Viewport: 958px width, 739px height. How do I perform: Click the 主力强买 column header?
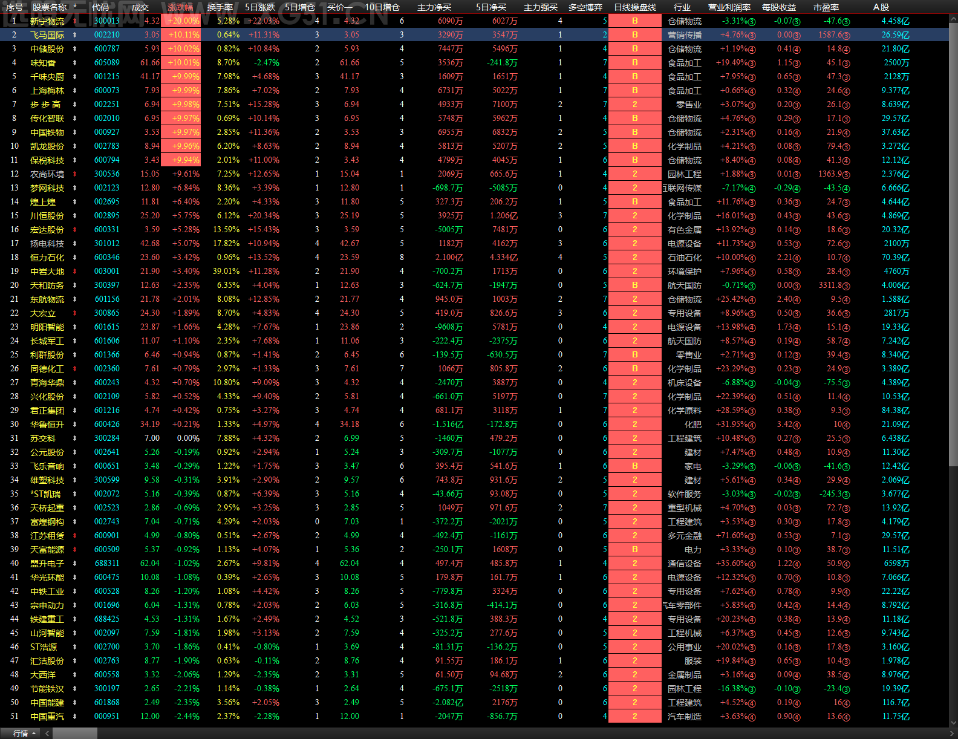541,7
